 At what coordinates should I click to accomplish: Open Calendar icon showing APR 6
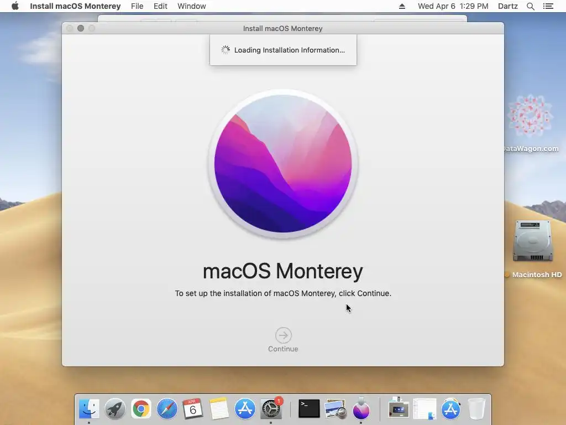click(193, 409)
